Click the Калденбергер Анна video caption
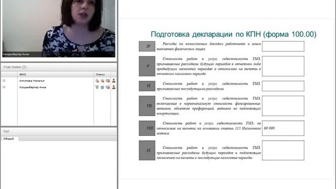Viewport: 336px width, 189px height. click(16, 55)
